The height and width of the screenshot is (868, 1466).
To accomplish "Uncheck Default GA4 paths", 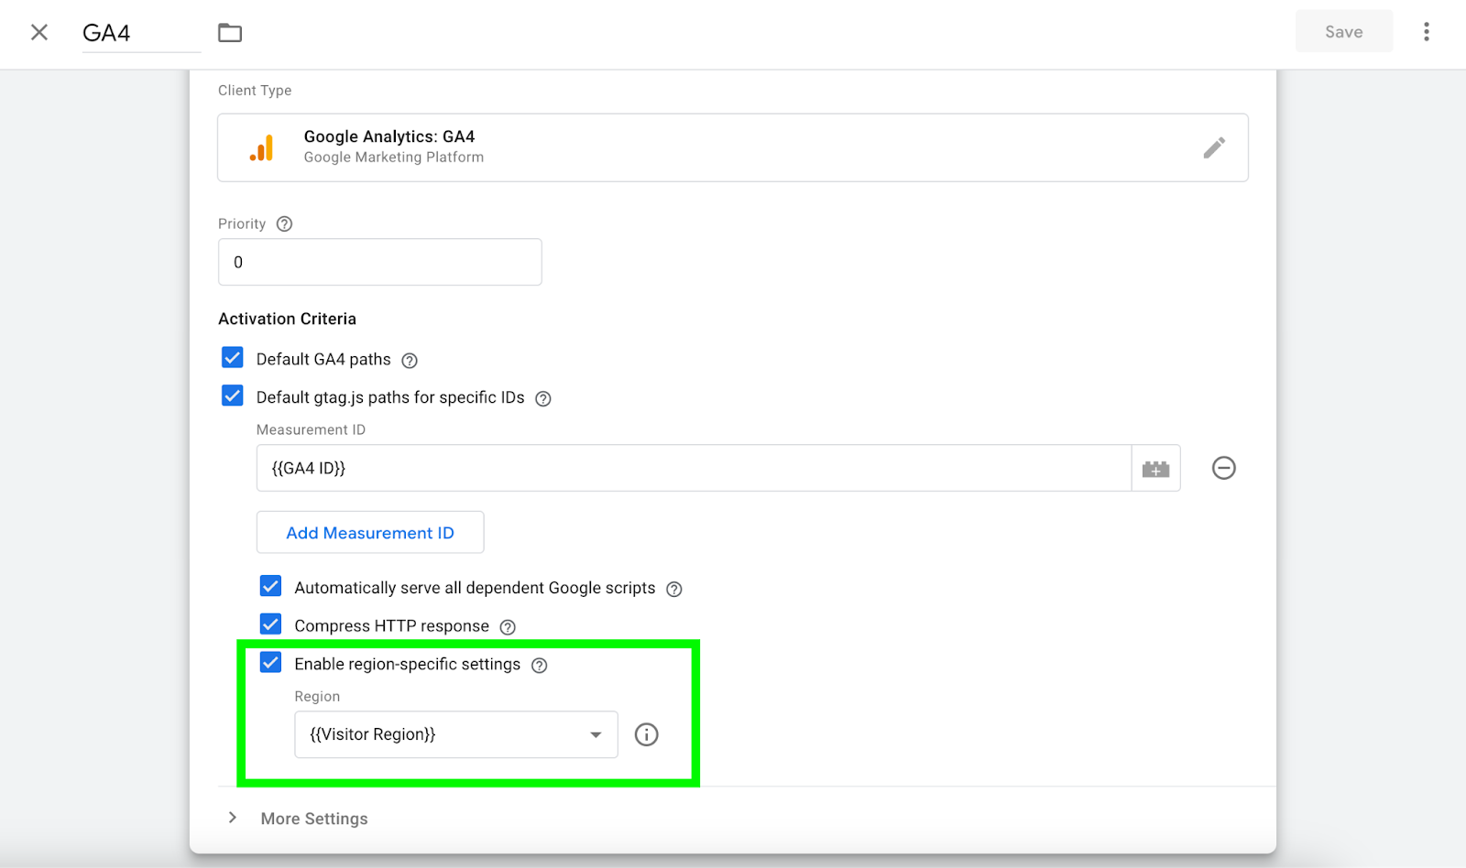I will (232, 358).
